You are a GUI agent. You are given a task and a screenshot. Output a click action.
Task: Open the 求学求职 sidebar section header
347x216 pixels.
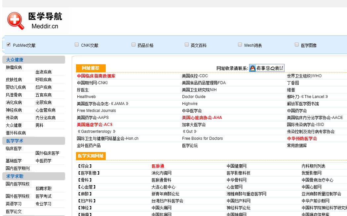[x=34, y=176]
